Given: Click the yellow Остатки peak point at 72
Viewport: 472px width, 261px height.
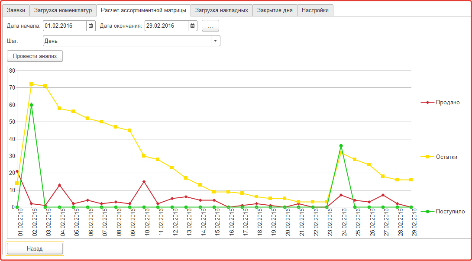Looking at the screenshot, I should (31, 84).
